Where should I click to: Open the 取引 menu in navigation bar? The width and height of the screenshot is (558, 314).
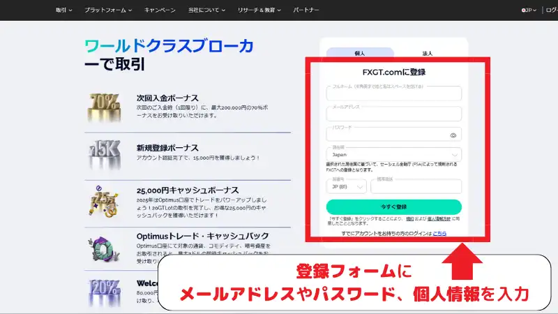(x=63, y=10)
